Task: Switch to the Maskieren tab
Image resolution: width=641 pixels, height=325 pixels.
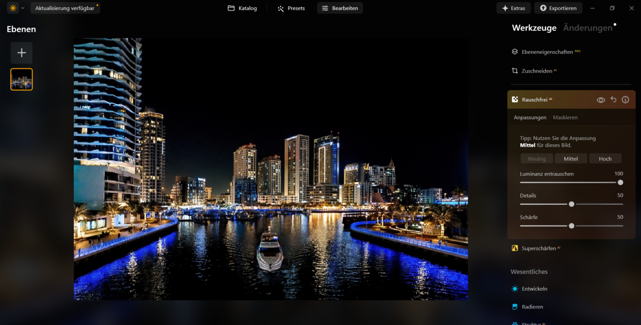Action: click(566, 117)
